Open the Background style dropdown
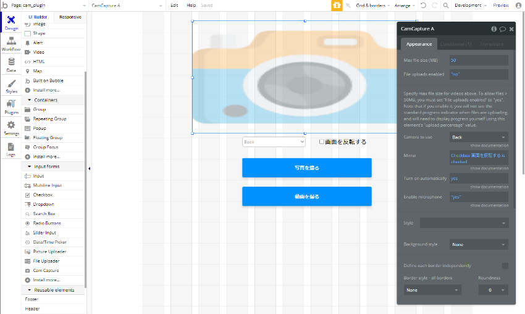Image resolution: width=525 pixels, height=314 pixels. [x=479, y=244]
